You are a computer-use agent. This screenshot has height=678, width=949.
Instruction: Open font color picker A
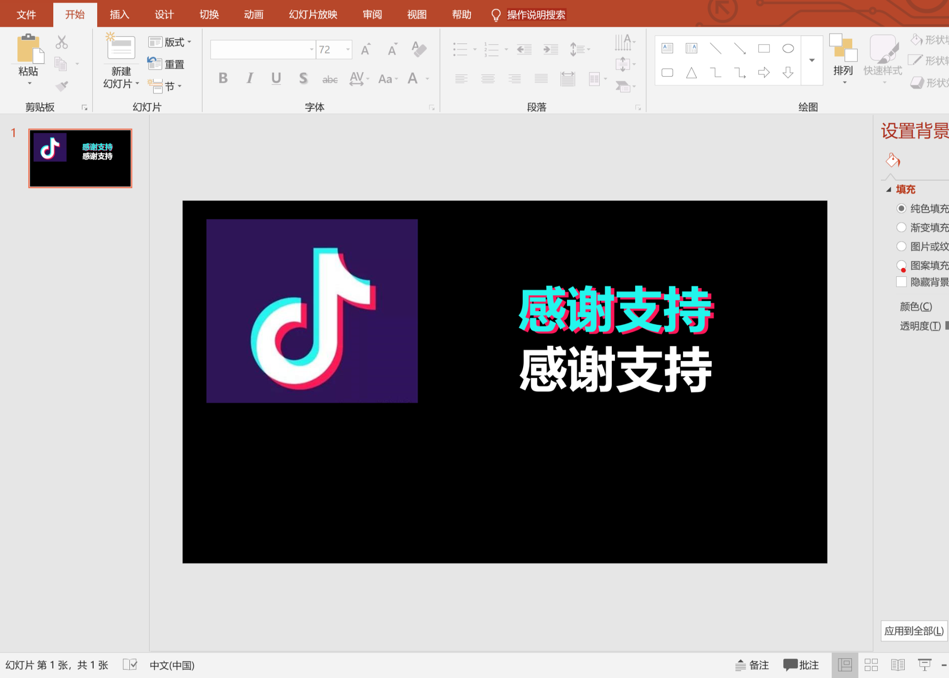412,79
